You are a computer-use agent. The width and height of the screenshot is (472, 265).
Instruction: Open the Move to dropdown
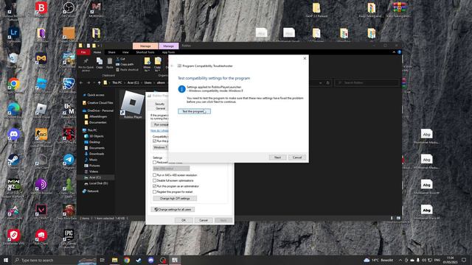point(147,64)
